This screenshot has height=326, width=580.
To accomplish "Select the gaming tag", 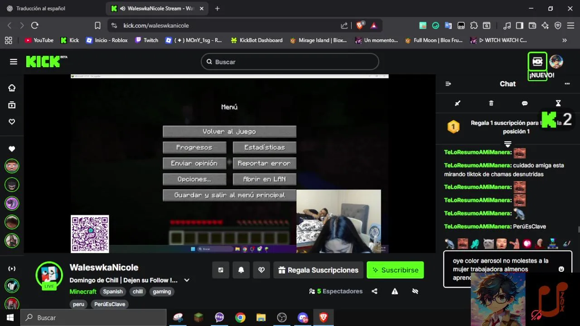I will pyautogui.click(x=162, y=292).
